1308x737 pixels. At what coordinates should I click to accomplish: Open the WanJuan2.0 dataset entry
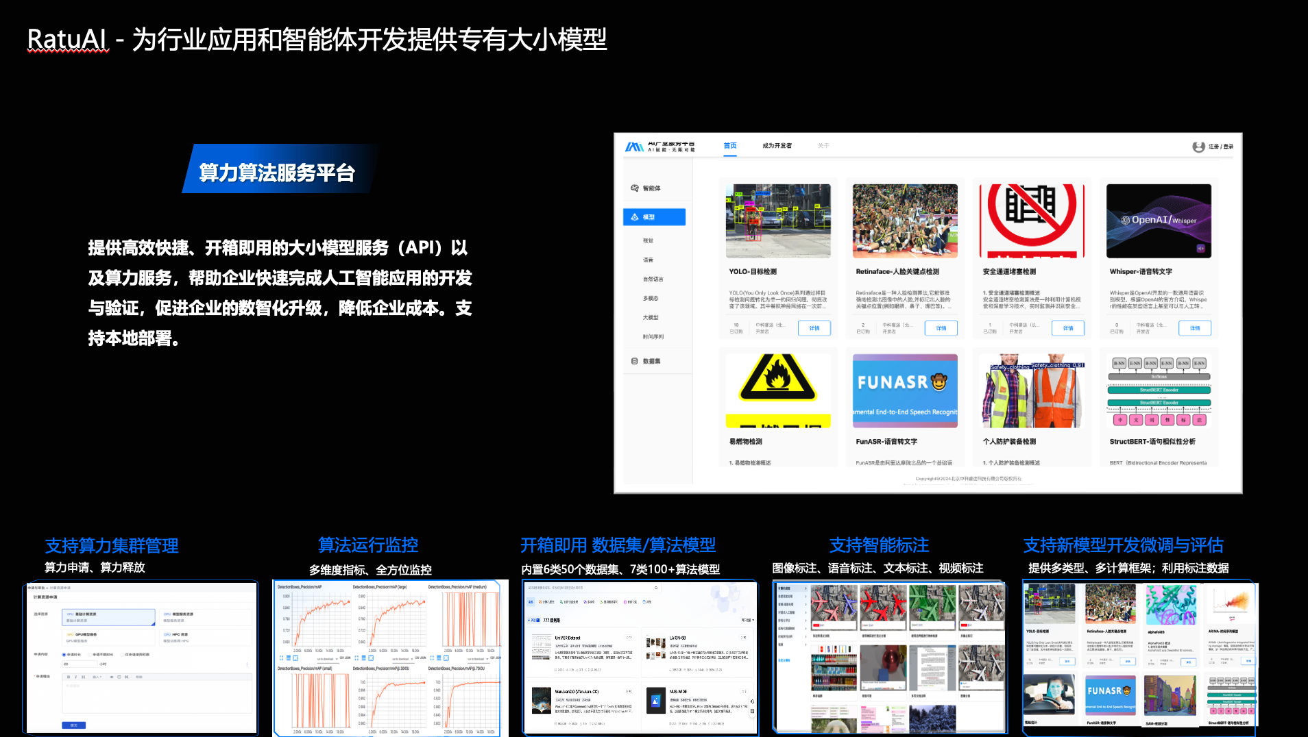point(582,705)
